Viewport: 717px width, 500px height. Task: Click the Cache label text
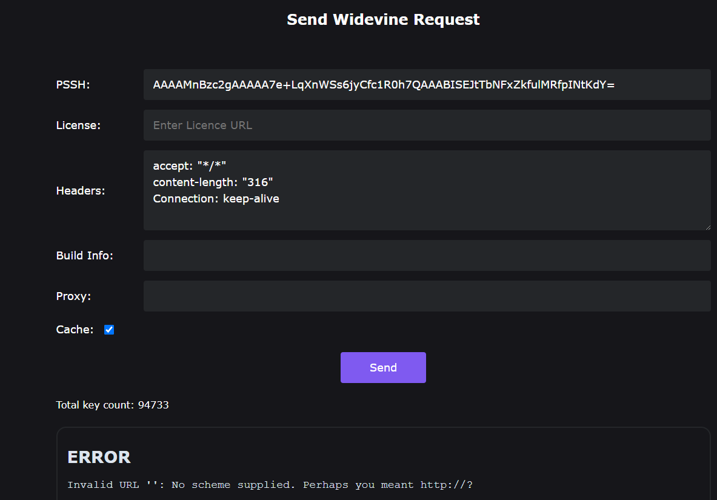(75, 330)
